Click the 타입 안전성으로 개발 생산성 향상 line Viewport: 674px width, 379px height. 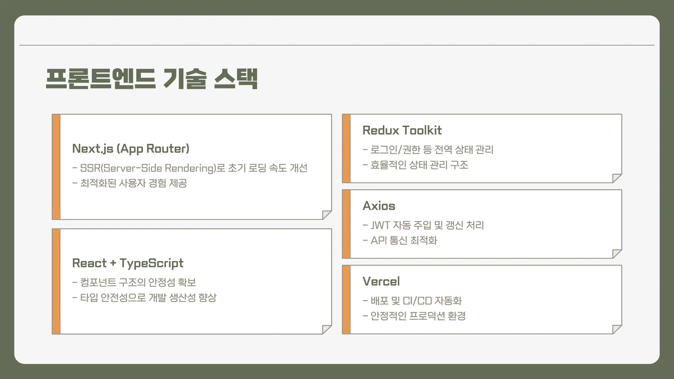click(x=144, y=298)
